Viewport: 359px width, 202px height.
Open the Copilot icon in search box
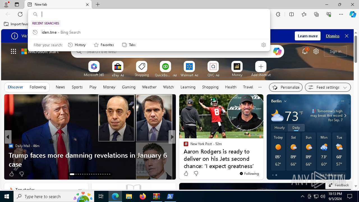[277, 51]
